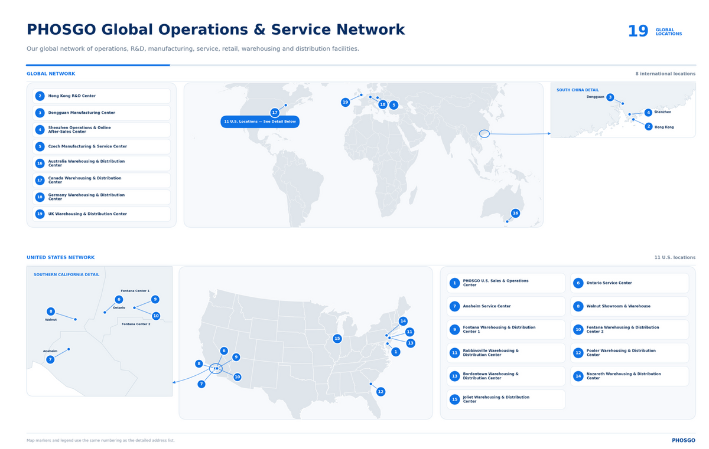Click marker 1 on the United States map

(396, 352)
